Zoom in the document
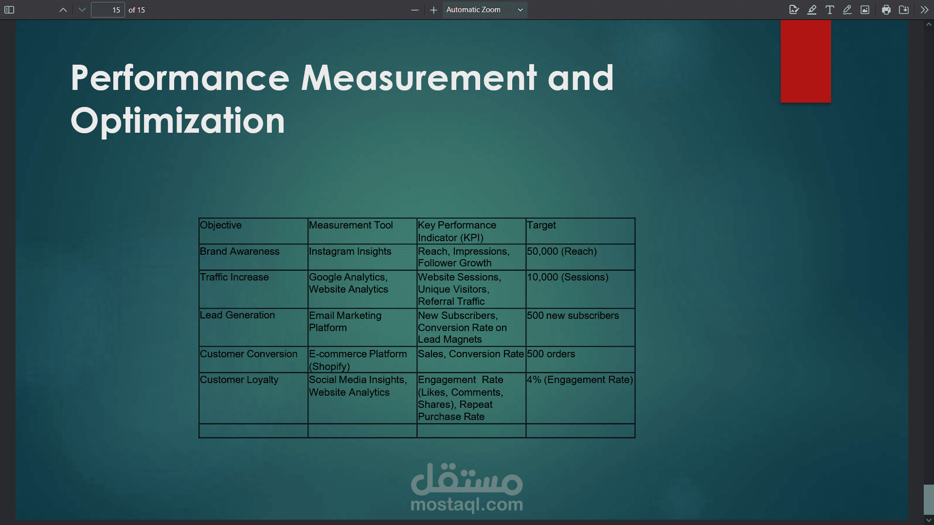 coord(433,10)
